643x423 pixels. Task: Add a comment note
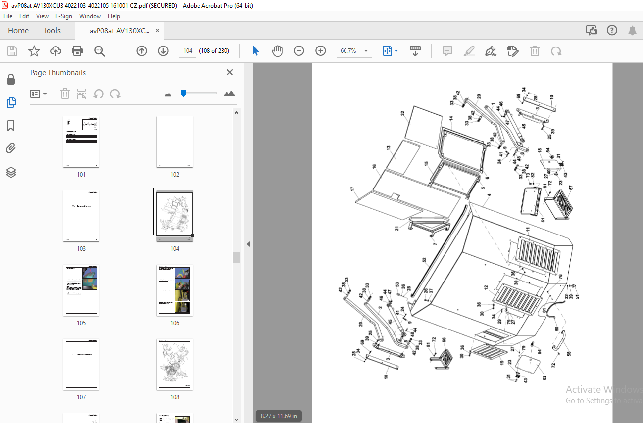click(x=447, y=51)
